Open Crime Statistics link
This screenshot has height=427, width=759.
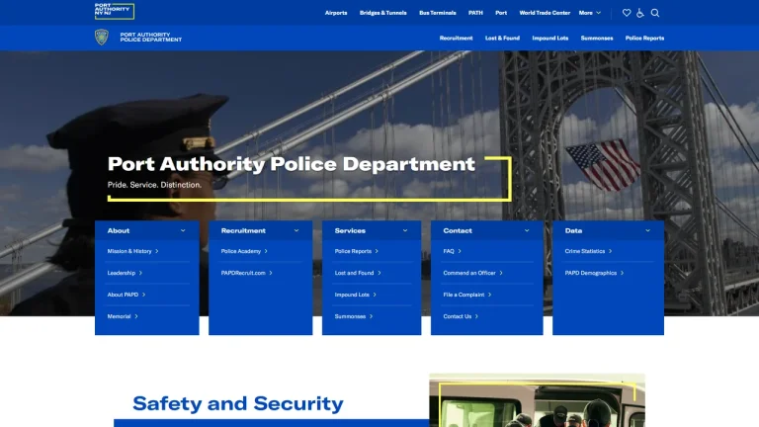click(588, 251)
